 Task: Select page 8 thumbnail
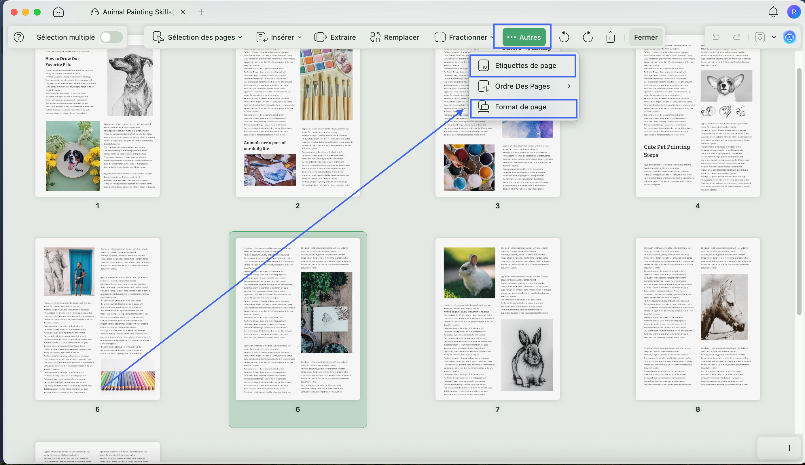point(697,319)
